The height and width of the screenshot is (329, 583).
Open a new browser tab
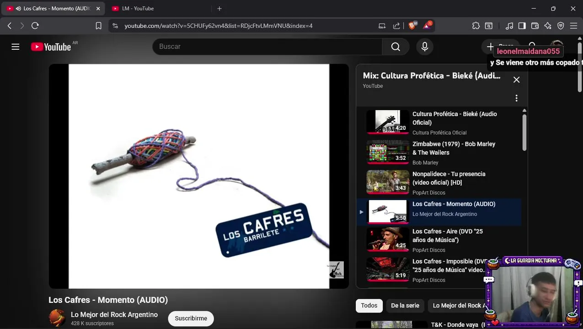click(219, 9)
